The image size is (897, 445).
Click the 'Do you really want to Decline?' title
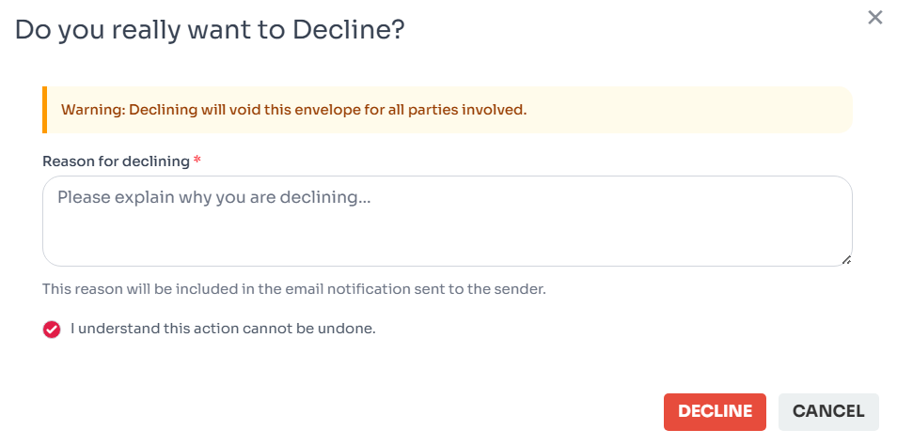[x=210, y=29]
